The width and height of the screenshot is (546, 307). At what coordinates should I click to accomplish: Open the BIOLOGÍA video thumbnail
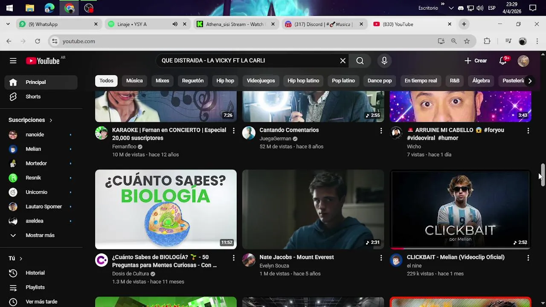[x=166, y=209]
